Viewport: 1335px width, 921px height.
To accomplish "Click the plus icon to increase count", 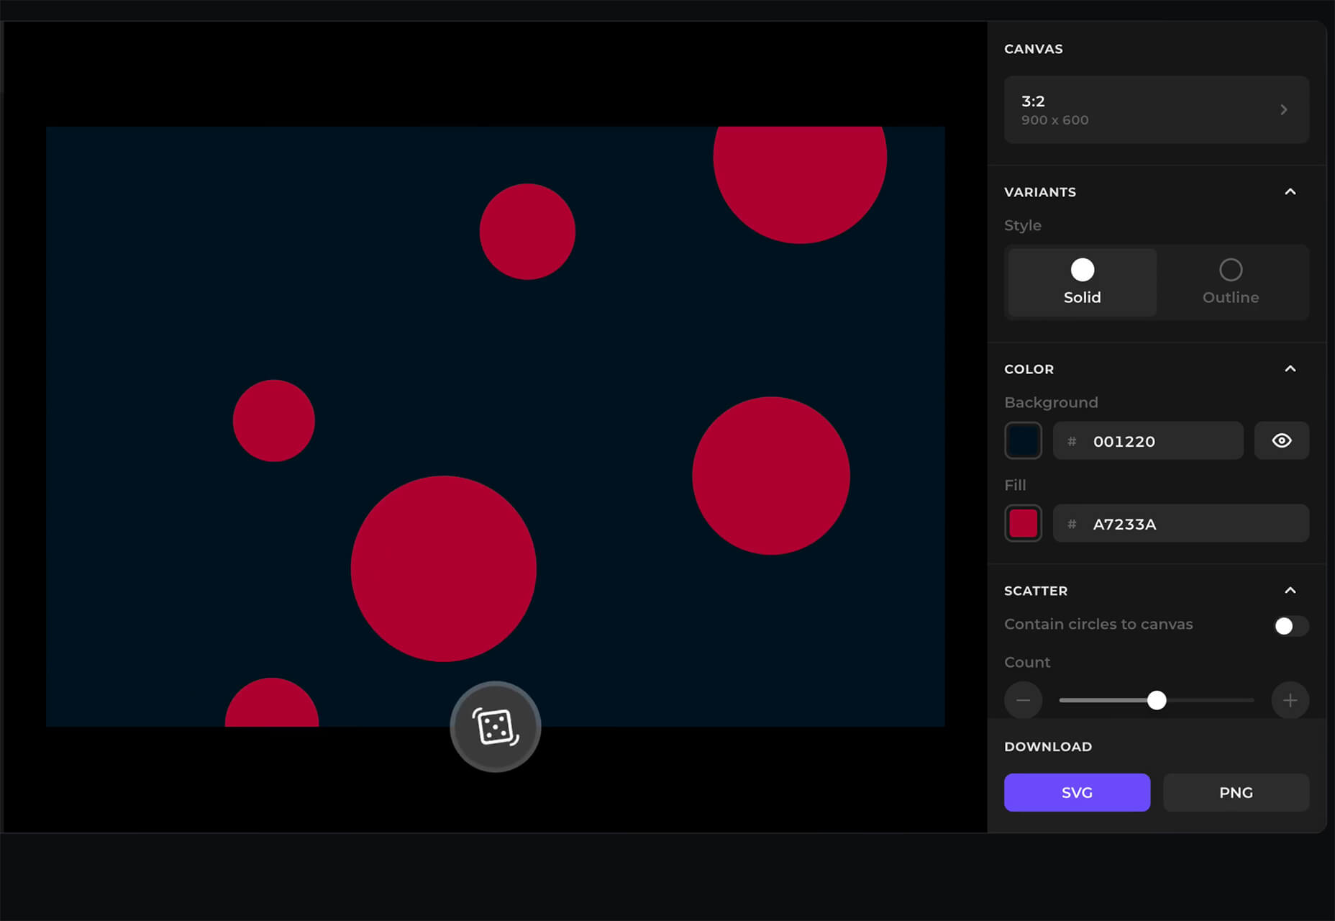I will (x=1290, y=700).
